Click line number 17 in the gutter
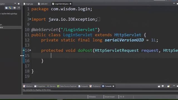The height and width of the screenshot is (100, 178). 27,66
